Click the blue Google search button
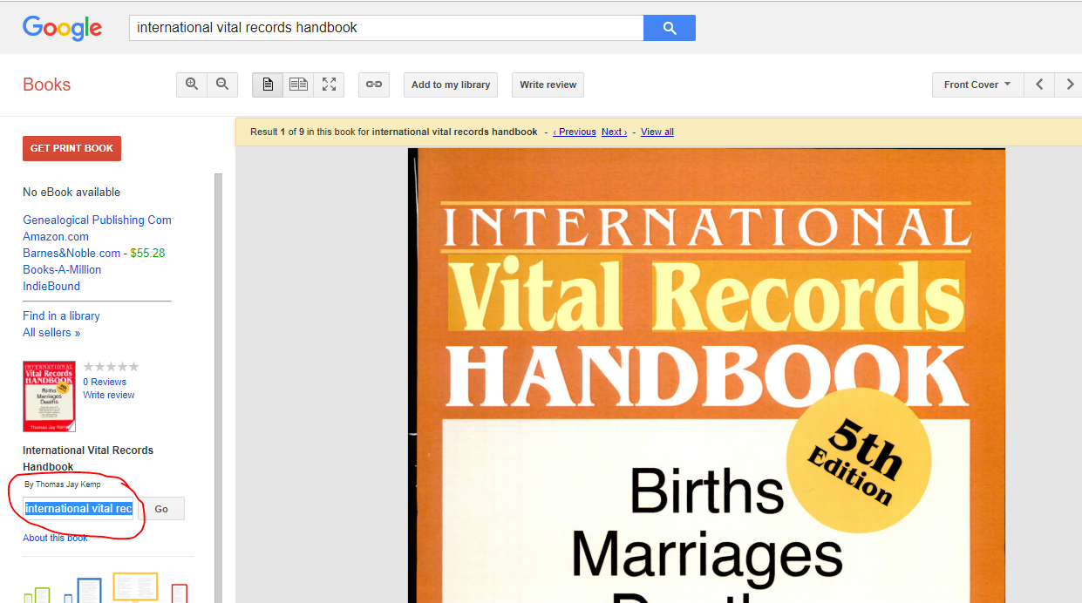Screen dimensions: 1082x603 [x=669, y=28]
